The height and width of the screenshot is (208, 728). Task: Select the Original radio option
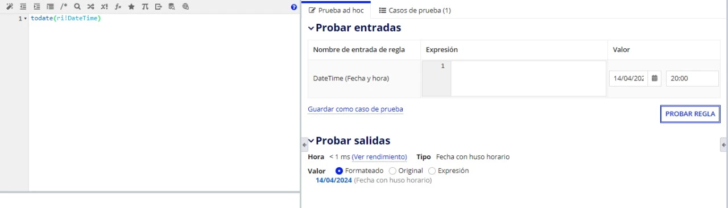click(392, 171)
